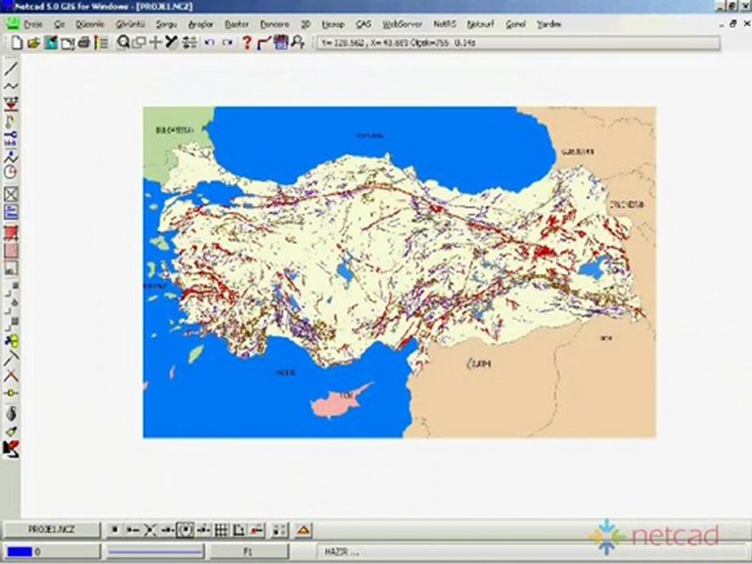This screenshot has width=752, height=564.
Task: Click the zoom window rectangles icon
Action: [139, 42]
